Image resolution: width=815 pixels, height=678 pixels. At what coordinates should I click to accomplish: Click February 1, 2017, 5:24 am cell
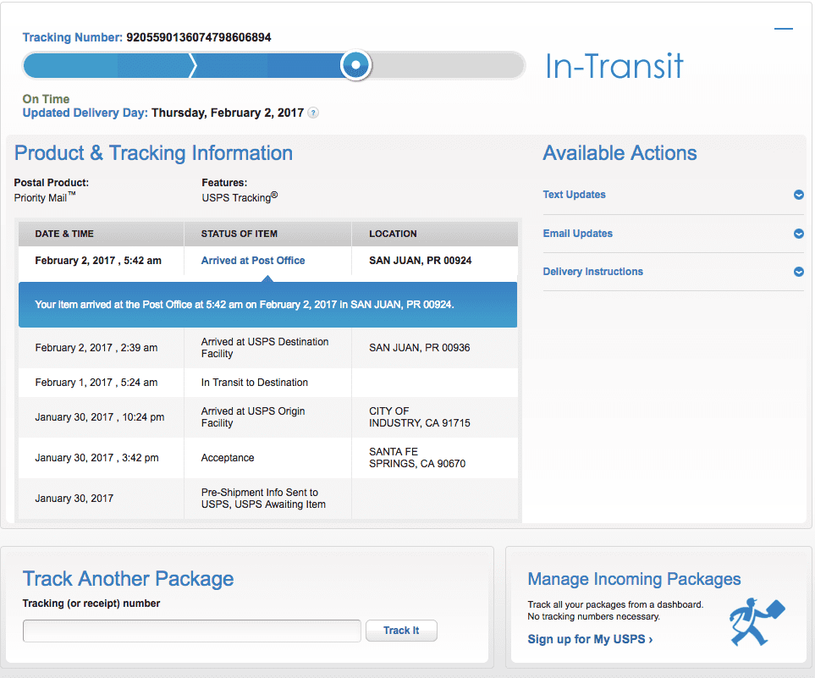[96, 383]
